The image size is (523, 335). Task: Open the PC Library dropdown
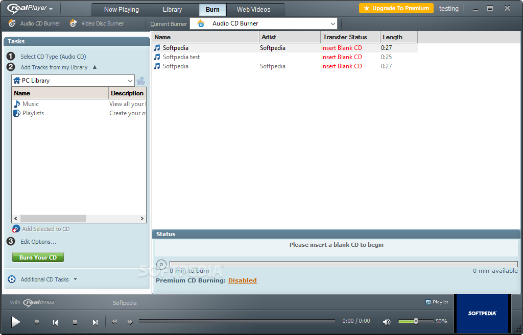[x=73, y=81]
